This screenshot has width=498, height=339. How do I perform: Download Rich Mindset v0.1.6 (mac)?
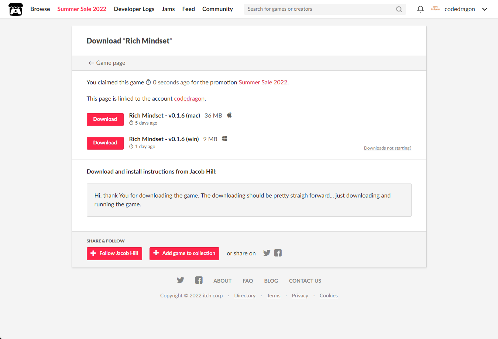[105, 119]
